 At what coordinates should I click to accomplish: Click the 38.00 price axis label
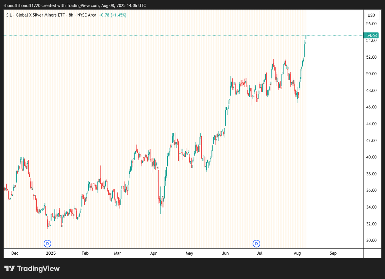pyautogui.click(x=372, y=174)
